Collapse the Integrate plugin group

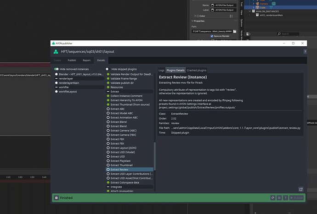pyautogui.click(x=108, y=187)
